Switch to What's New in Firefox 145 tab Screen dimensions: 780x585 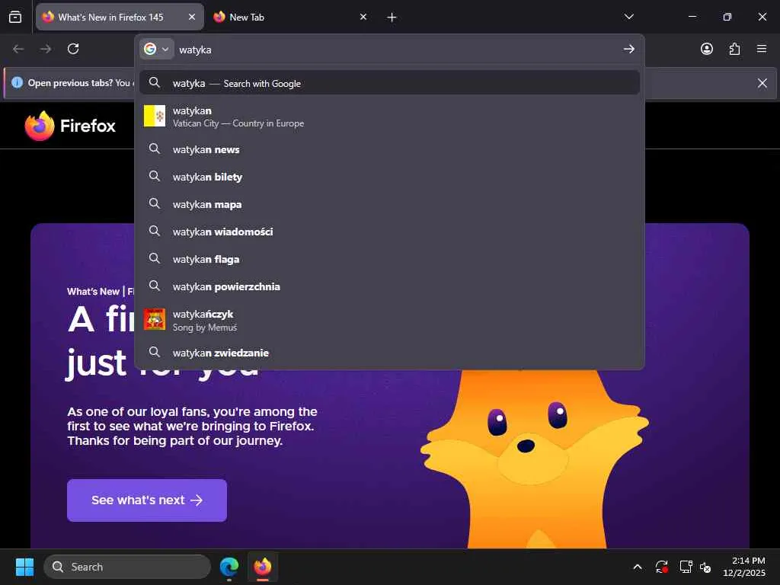pyautogui.click(x=120, y=18)
